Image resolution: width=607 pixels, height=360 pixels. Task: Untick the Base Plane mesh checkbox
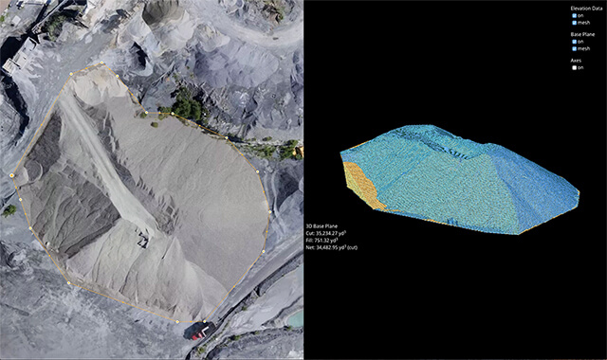pyautogui.click(x=574, y=48)
